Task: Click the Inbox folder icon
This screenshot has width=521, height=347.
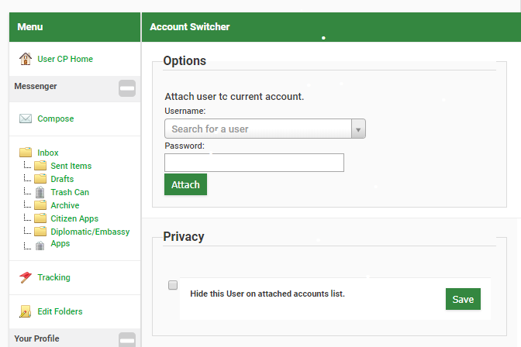Action: pyautogui.click(x=26, y=153)
